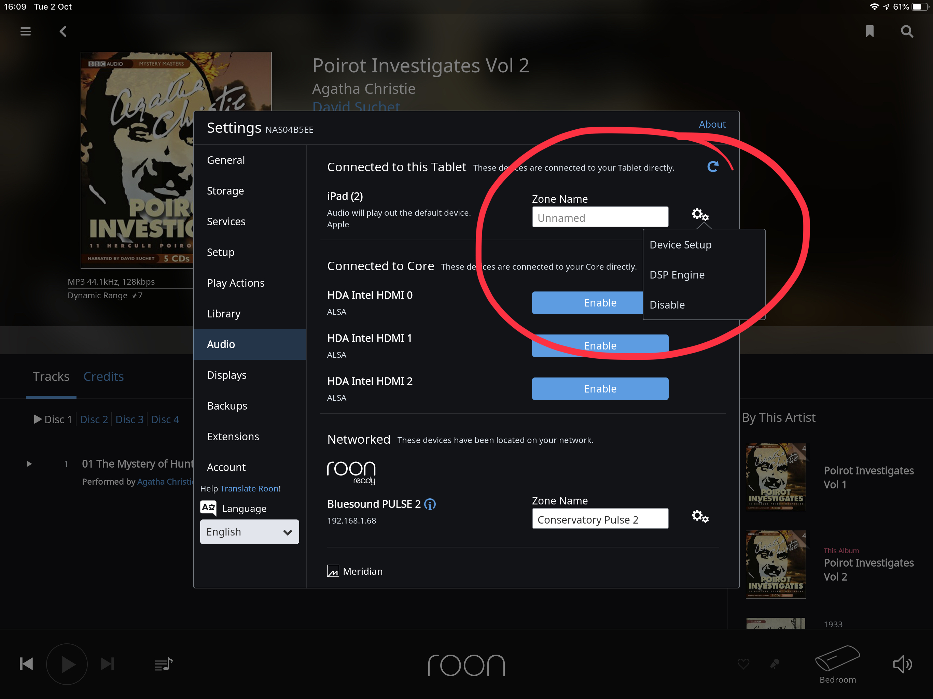933x699 pixels.
Task: Open gear settings for iPad (2) zone
Action: 700,215
